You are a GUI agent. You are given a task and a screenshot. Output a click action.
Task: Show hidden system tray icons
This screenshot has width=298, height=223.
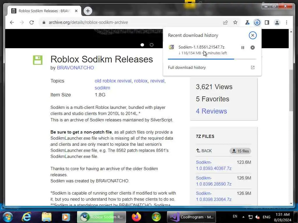pos(243,217)
